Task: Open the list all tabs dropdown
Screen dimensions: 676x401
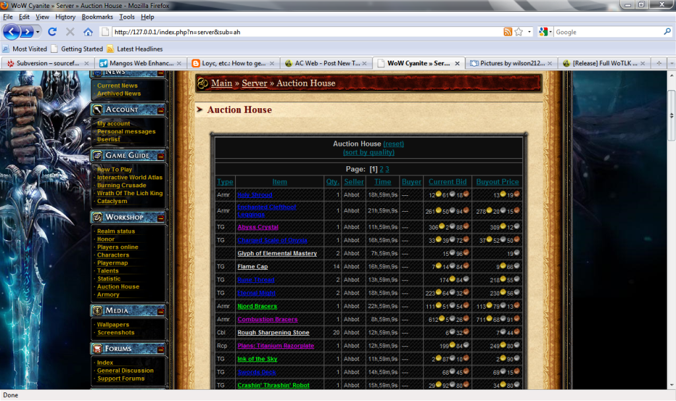Action: pos(671,63)
